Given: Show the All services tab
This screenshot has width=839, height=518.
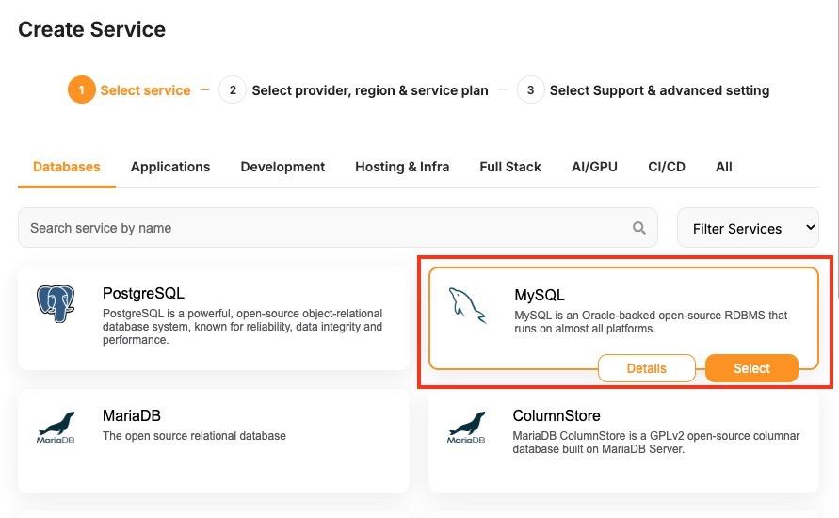Looking at the screenshot, I should coord(723,167).
